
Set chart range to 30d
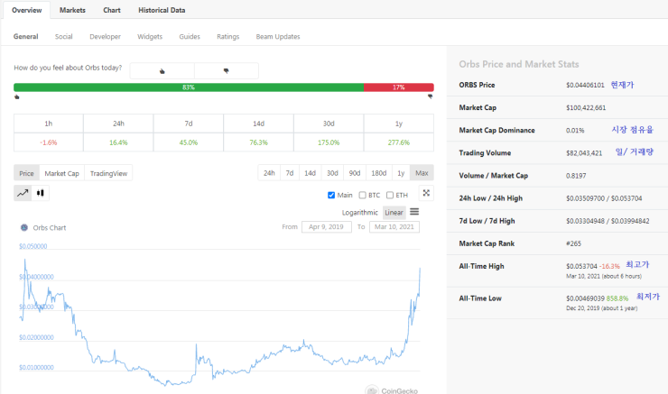coord(332,173)
